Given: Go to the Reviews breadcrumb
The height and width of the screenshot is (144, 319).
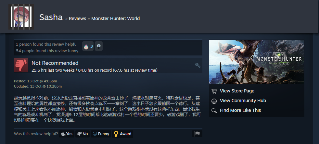Looking at the screenshot, I should coord(78,18).
